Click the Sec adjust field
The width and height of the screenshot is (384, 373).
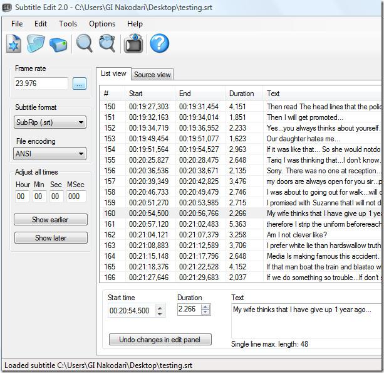[x=56, y=197]
